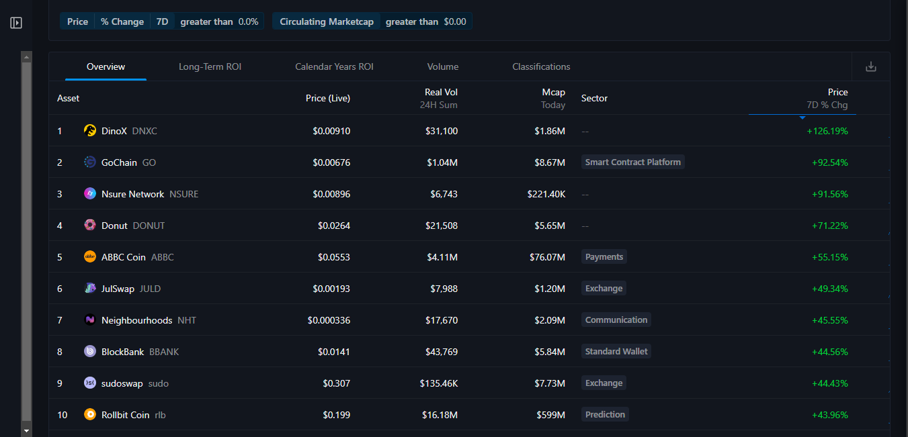Open the sudoswap asset page
This screenshot has width=908, height=437.
(x=122, y=383)
